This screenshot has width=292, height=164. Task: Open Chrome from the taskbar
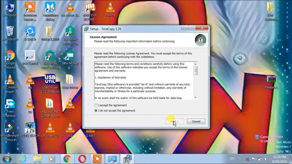coord(67,159)
